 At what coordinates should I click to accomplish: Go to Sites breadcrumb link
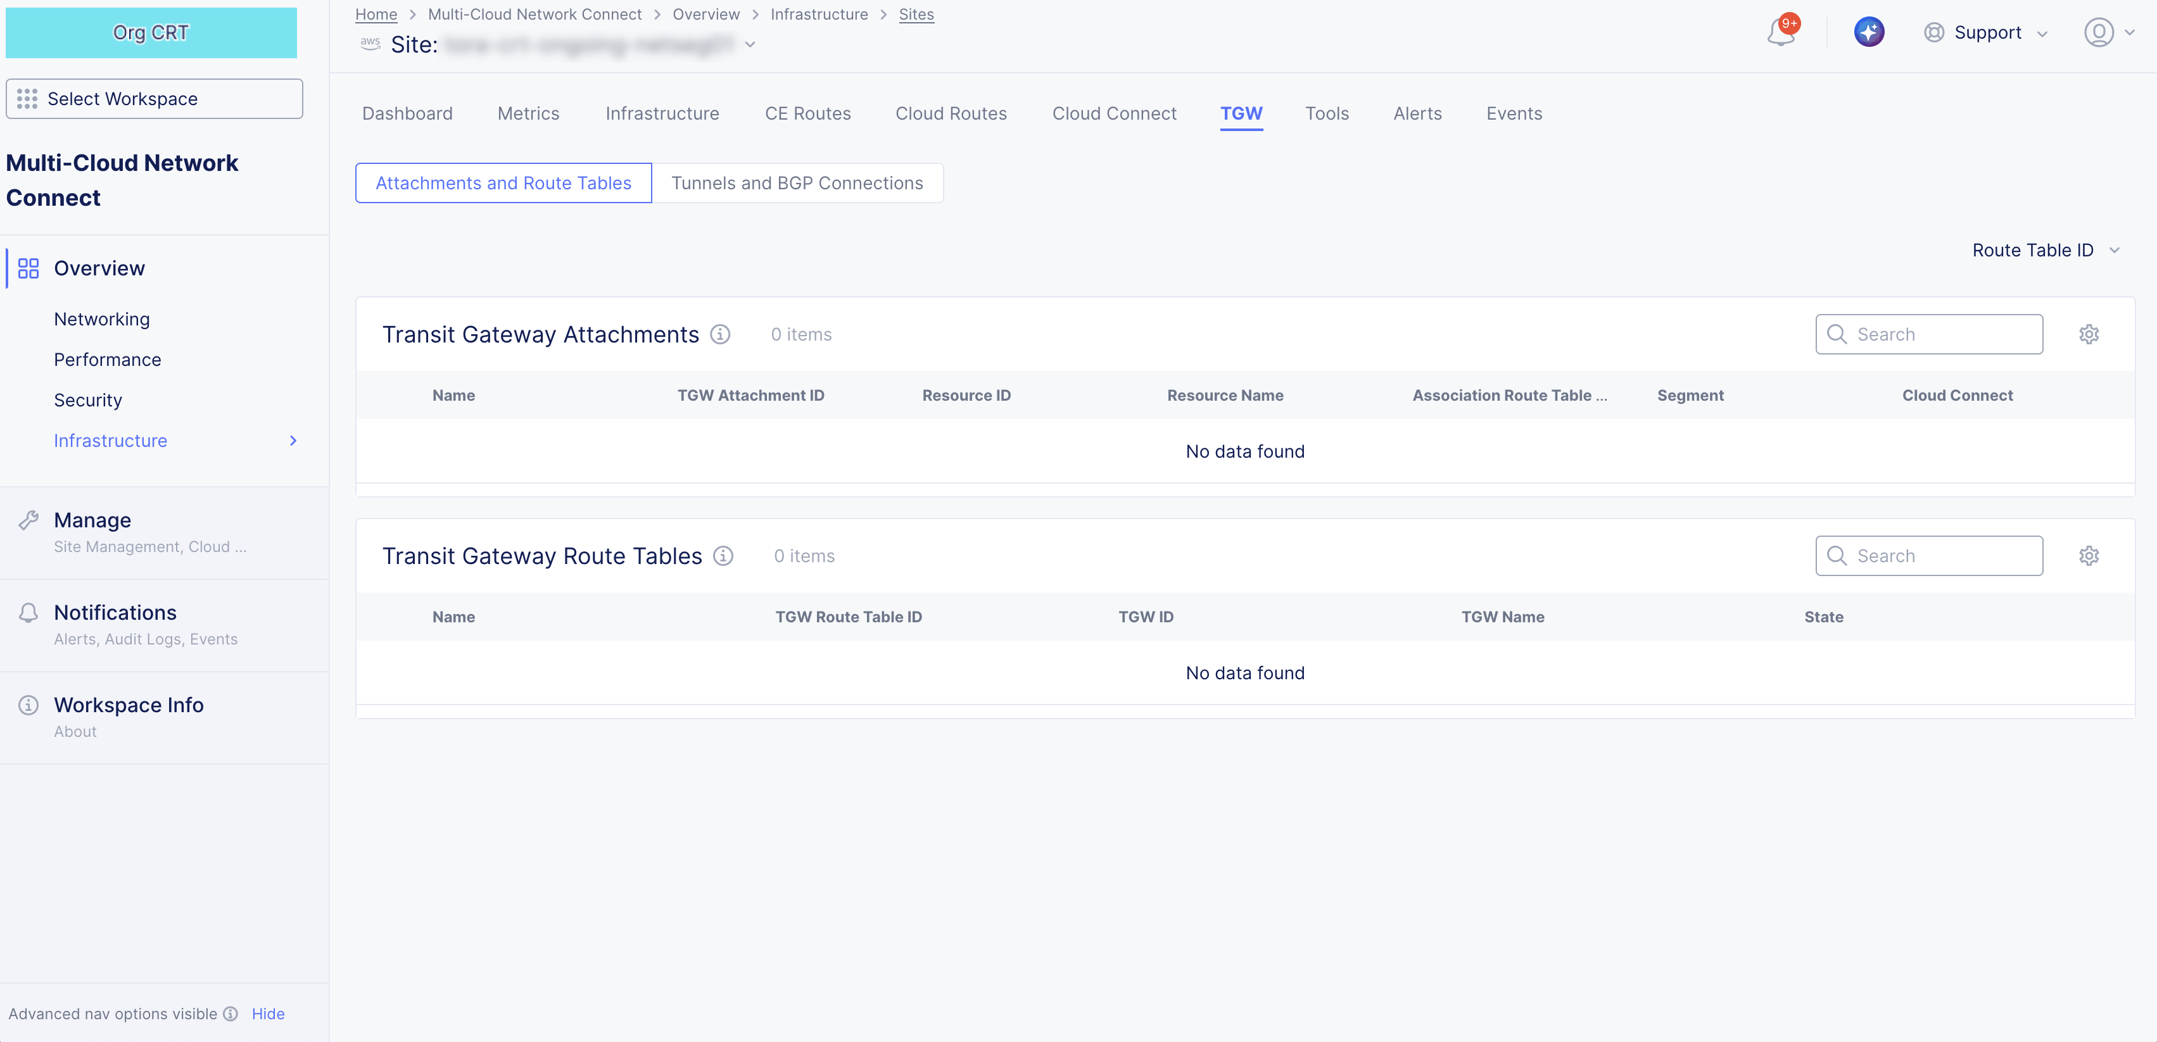(916, 14)
